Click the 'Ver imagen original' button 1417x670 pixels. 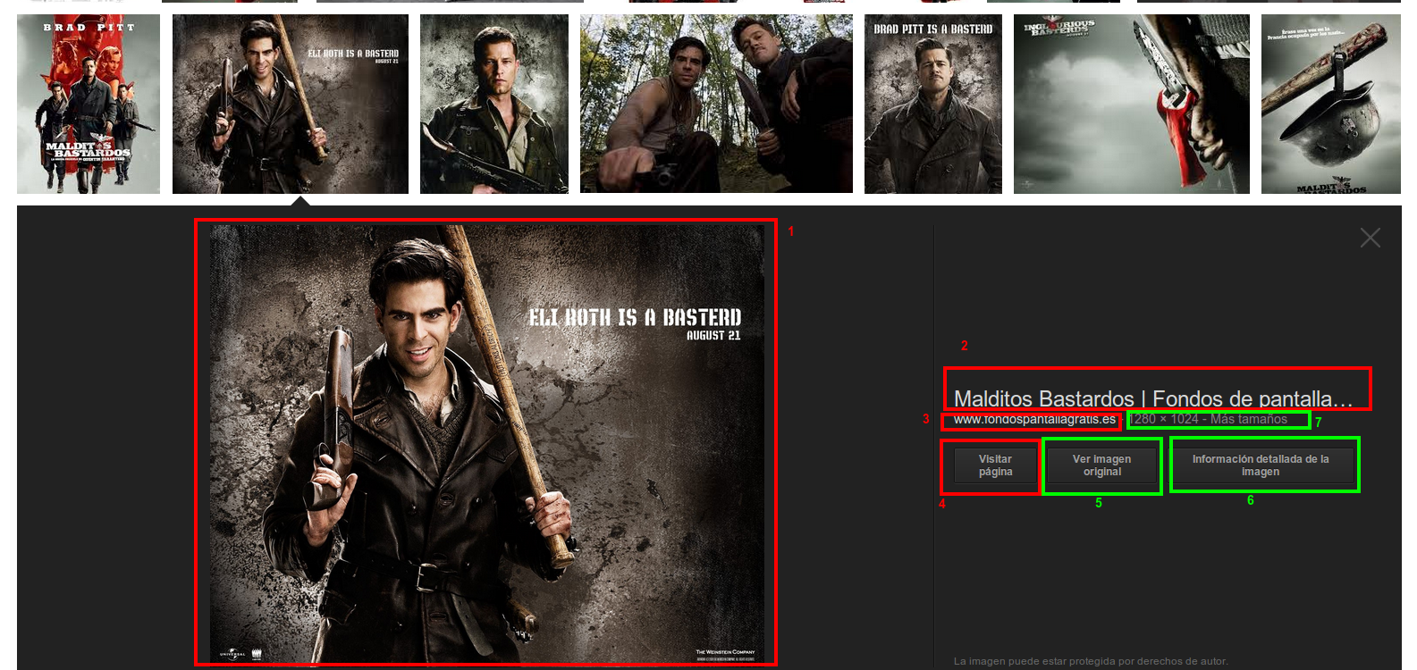coord(1101,465)
